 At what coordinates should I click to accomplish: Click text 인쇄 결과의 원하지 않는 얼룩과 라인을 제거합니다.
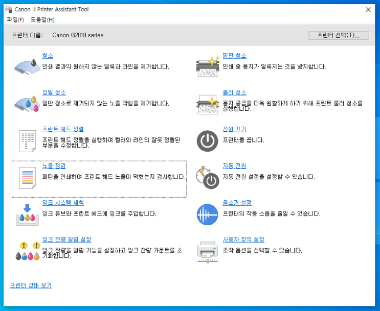click(x=105, y=66)
